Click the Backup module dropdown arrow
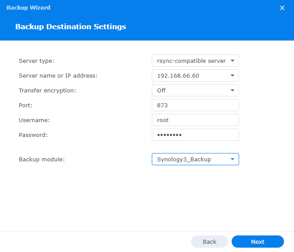Screen dimensions: 294x252 point(232,160)
